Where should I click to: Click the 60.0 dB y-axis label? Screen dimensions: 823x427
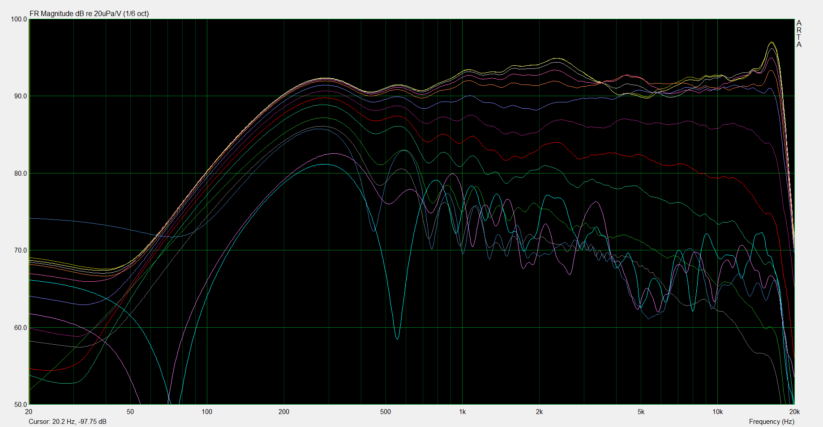[21, 328]
